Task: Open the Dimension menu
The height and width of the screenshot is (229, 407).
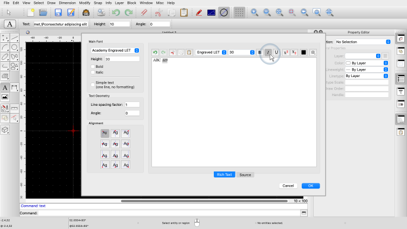Action: [x=67, y=3]
